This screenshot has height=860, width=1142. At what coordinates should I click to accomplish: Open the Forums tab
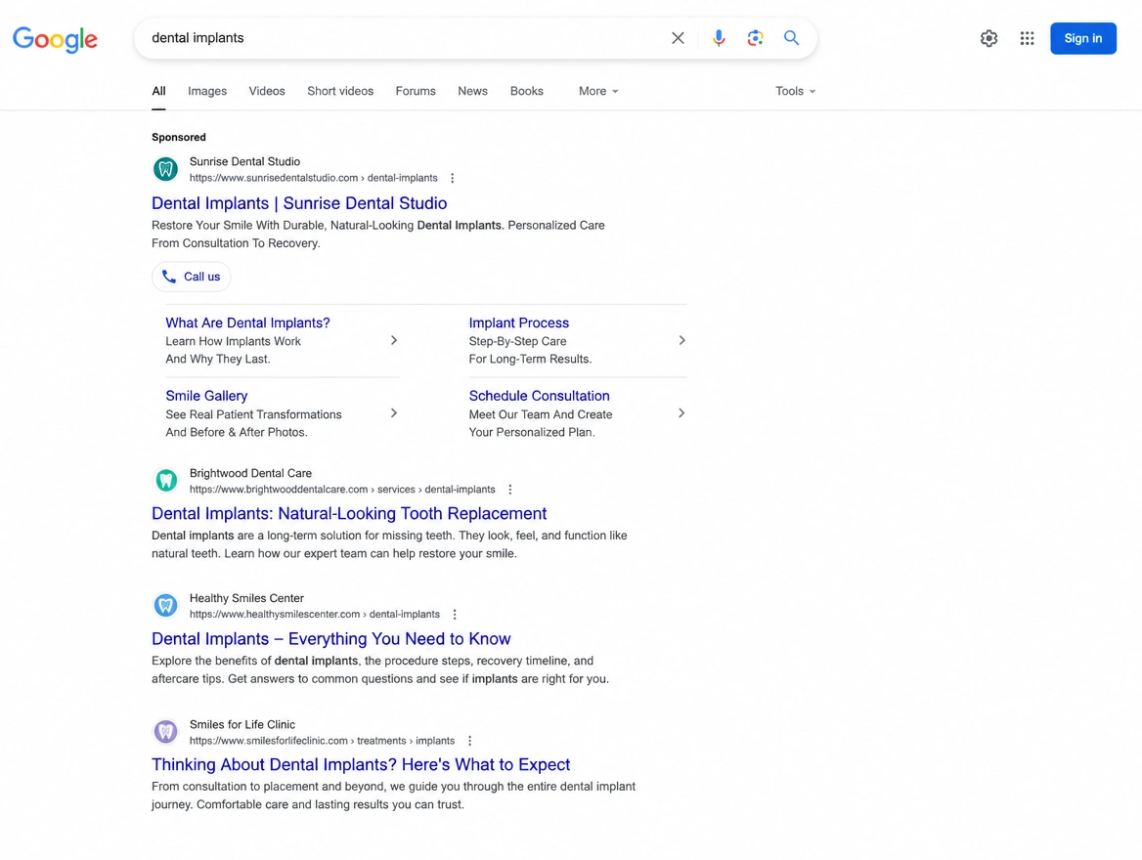point(416,91)
